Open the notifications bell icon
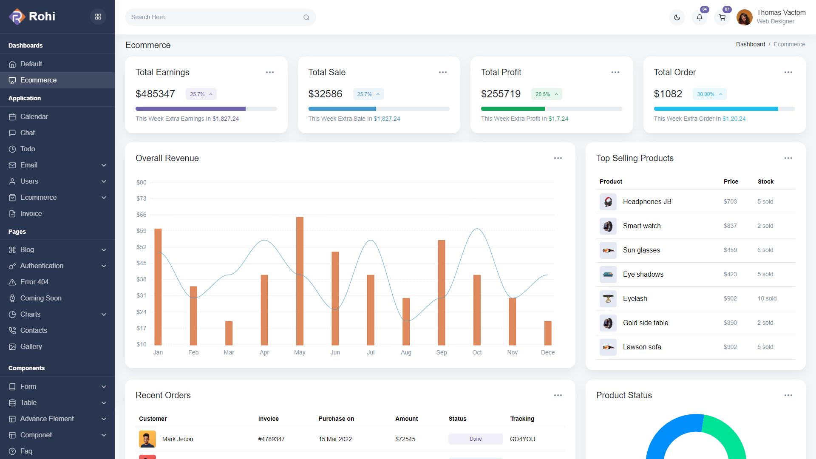 700,17
